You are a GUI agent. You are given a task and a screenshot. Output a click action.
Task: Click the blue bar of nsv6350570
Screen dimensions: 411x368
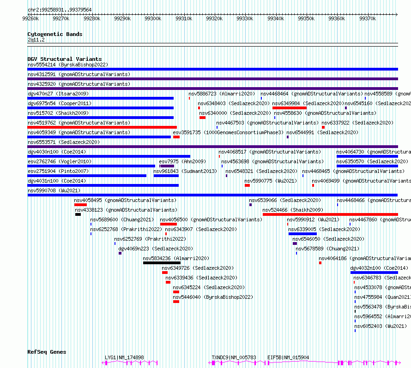pyautogui.click(x=367, y=166)
